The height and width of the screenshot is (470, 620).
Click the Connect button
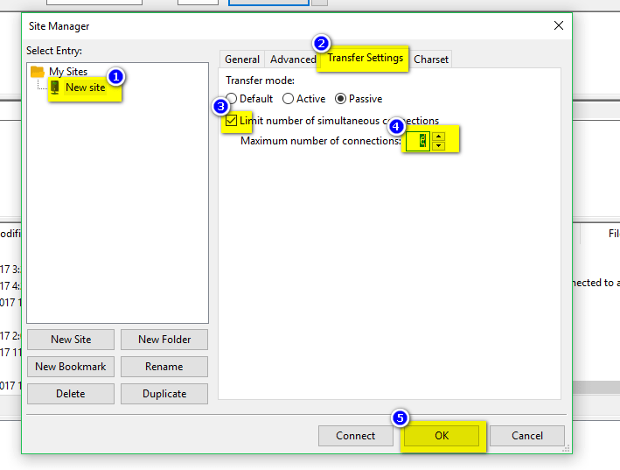coord(355,436)
